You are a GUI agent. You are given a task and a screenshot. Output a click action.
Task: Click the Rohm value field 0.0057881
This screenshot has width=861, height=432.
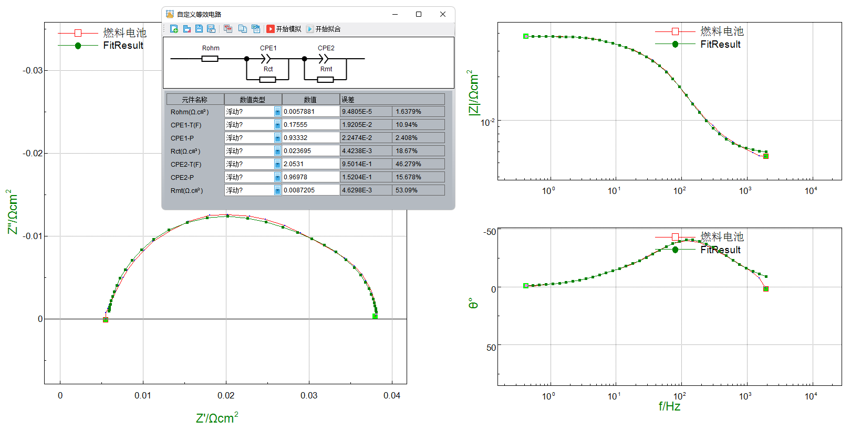pos(311,112)
